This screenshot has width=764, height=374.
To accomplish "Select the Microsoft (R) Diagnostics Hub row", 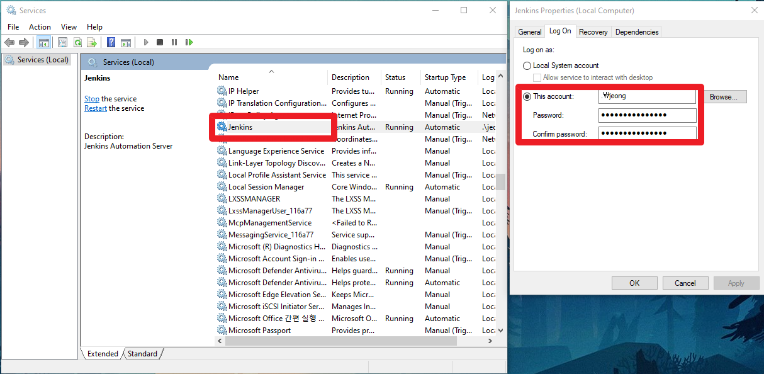I will pyautogui.click(x=356, y=247).
